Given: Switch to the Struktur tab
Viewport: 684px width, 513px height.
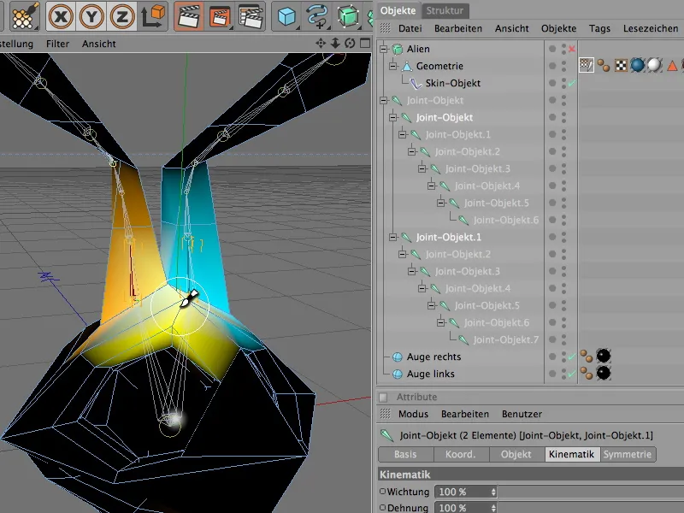Looking at the screenshot, I should (x=445, y=10).
